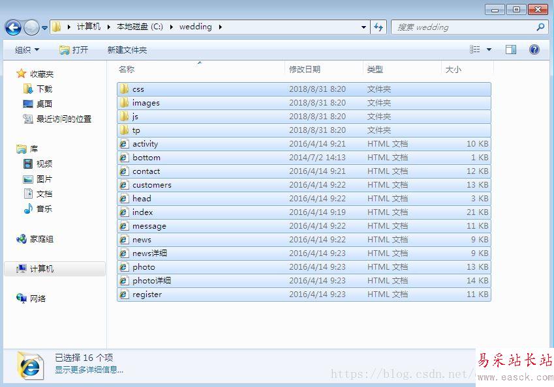Click the contact HTML file icon
554x387 pixels.
click(124, 171)
